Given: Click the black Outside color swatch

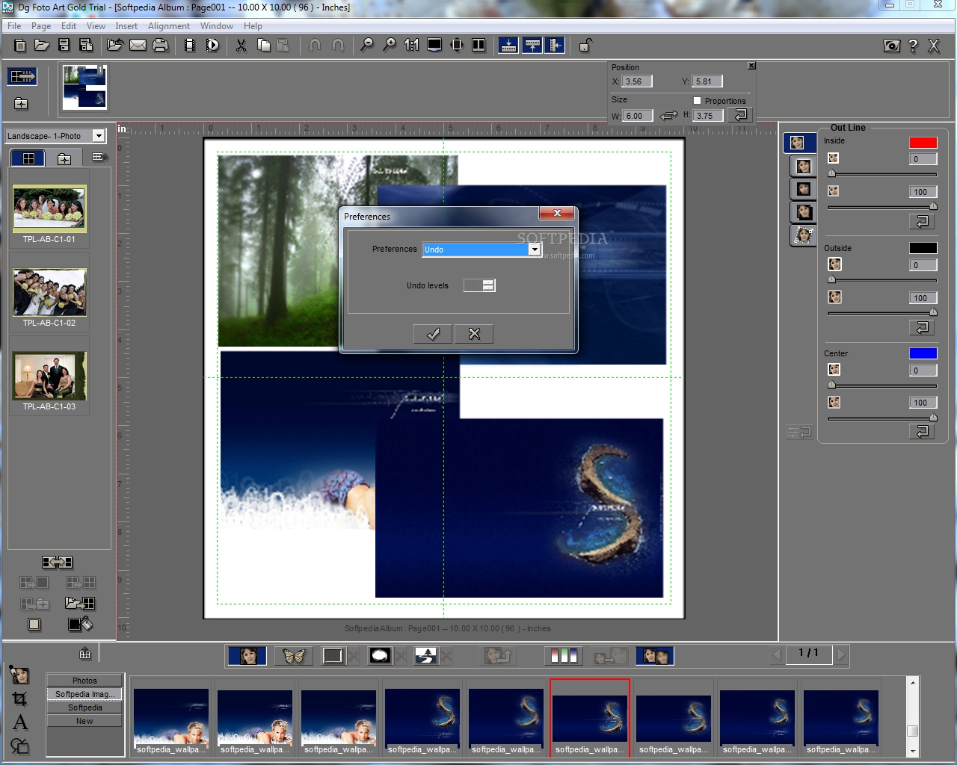Looking at the screenshot, I should pos(923,248).
